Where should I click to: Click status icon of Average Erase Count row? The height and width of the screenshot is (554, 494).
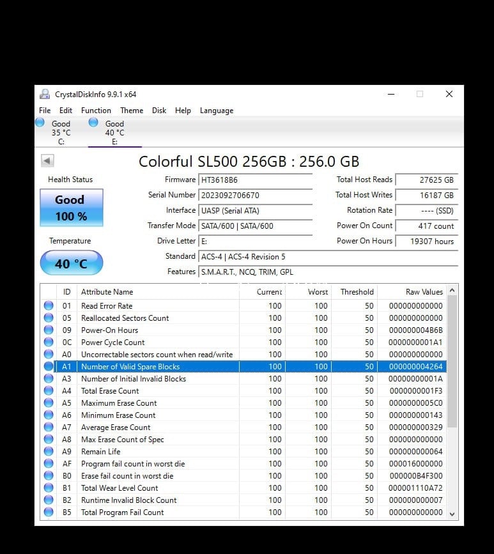(x=49, y=427)
